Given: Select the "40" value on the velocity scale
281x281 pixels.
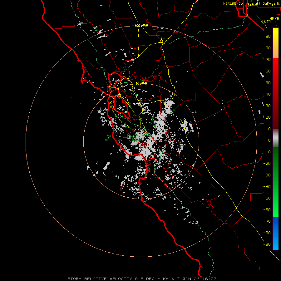Looking at the screenshot, I should (x=268, y=94).
